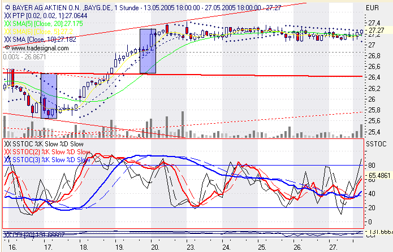Click the 25,8 price axis label
393x252 pixels.
374,110
